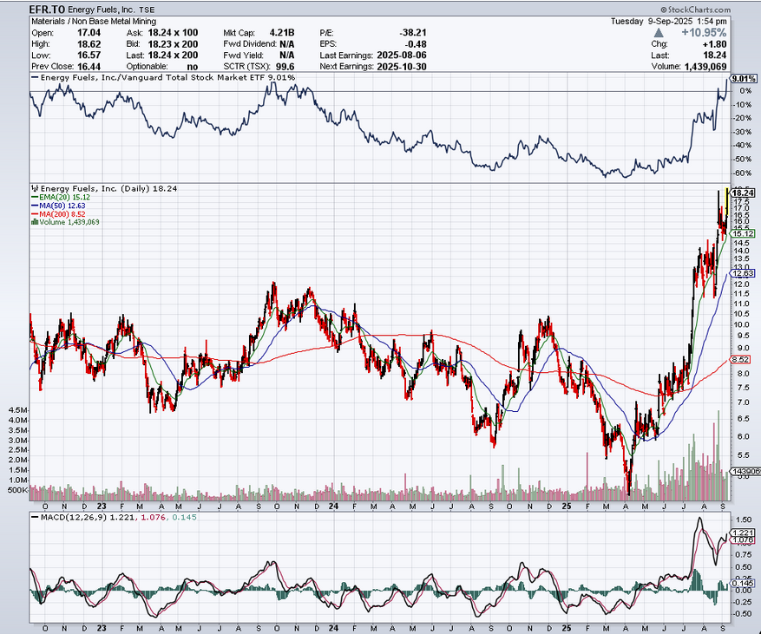Click the Volume bars legend icon
761x634 pixels.
(34, 223)
